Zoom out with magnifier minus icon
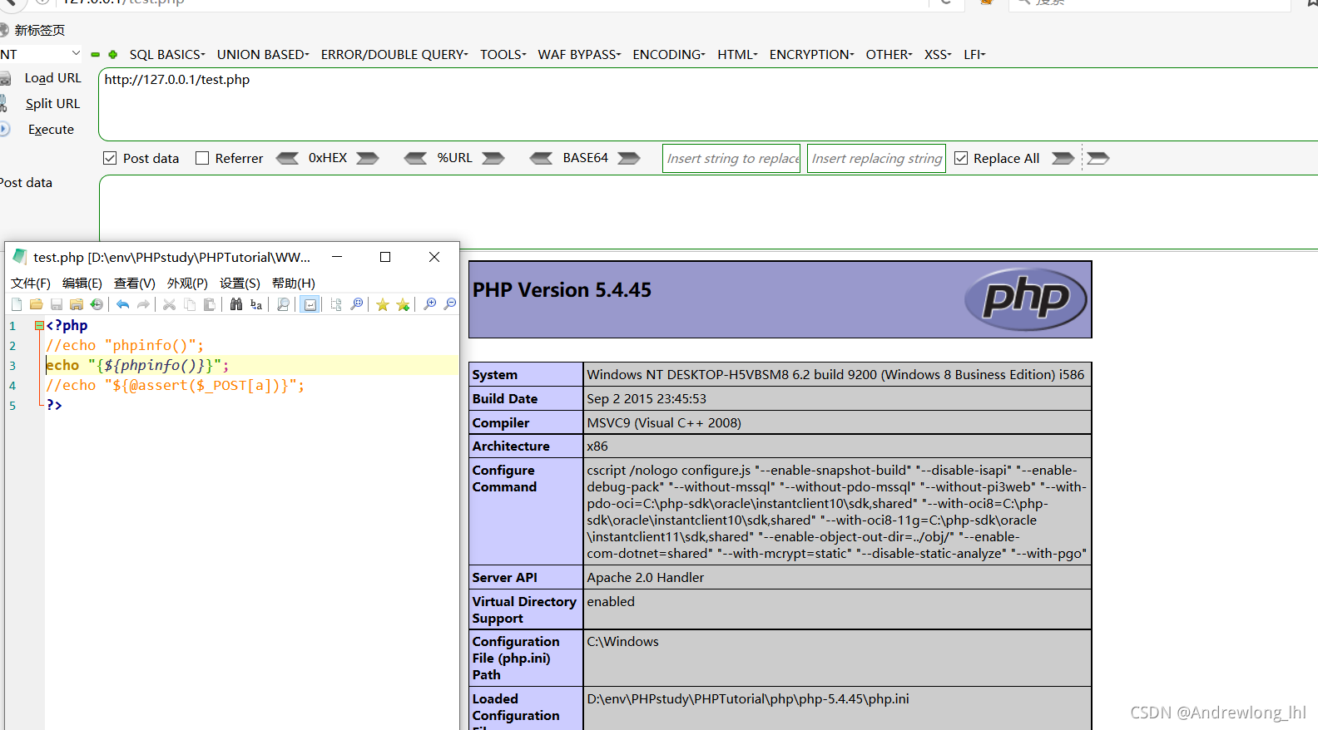This screenshot has width=1318, height=730. tap(449, 304)
